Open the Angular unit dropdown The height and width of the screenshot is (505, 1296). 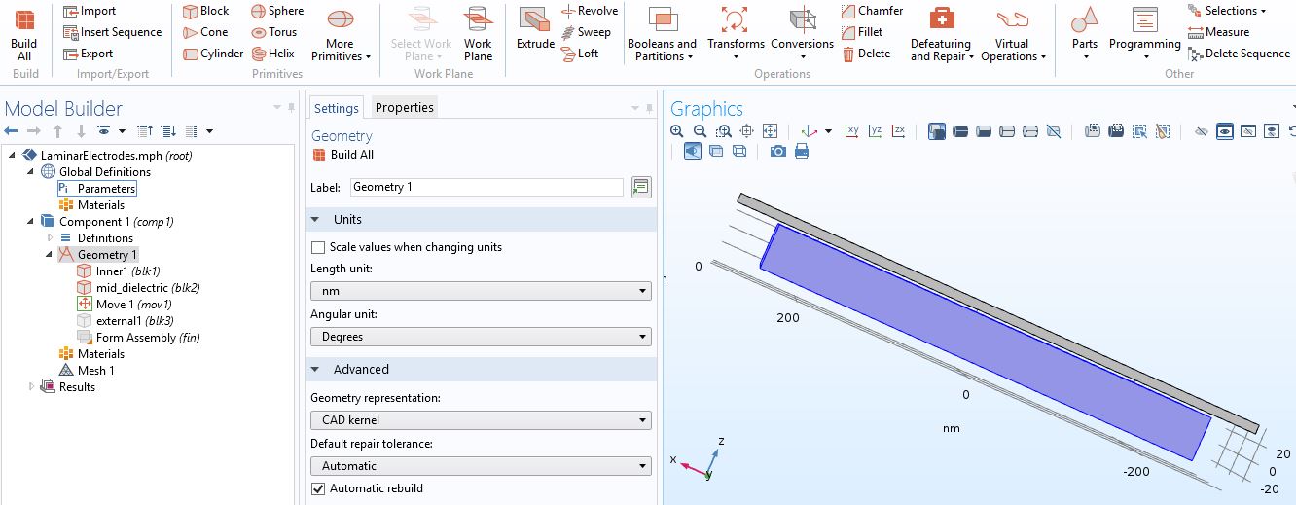[481, 337]
